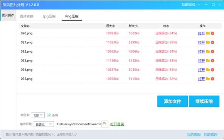
Task: Select file name 024.png
Action: click(27, 70)
